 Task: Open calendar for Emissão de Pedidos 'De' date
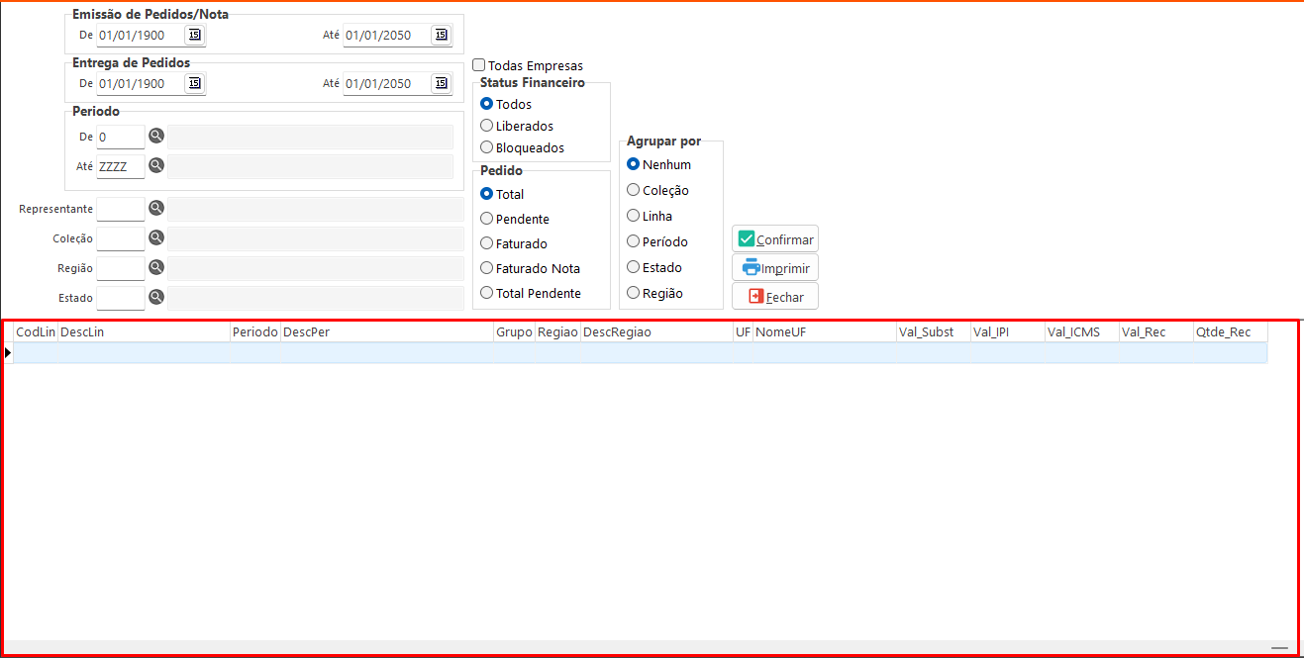(194, 36)
